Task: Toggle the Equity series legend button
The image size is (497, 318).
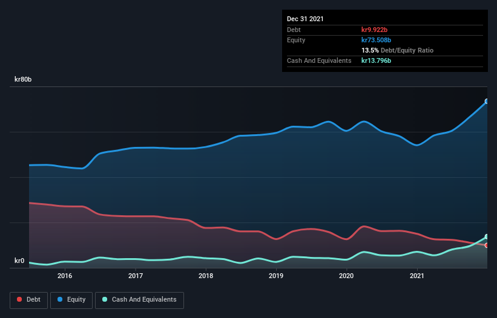Action: point(71,300)
